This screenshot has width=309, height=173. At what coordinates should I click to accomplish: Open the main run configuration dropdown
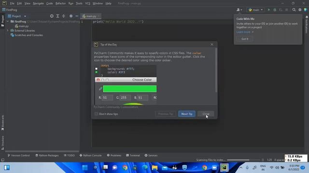255,10
